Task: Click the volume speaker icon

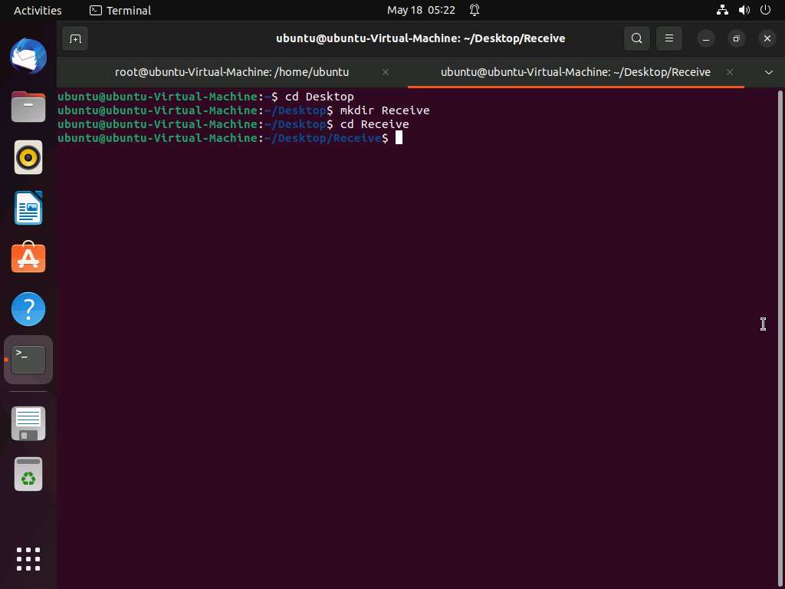Action: pos(744,10)
